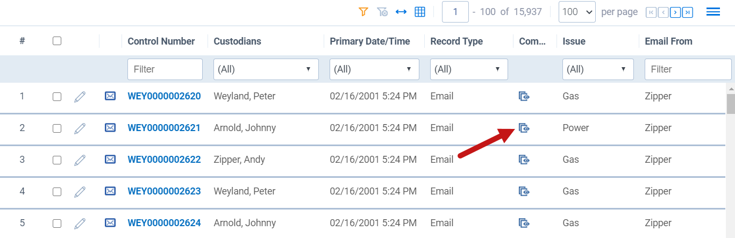Select the checkbox for row 3
Image resolution: width=735 pixels, height=238 pixels.
[x=57, y=160]
